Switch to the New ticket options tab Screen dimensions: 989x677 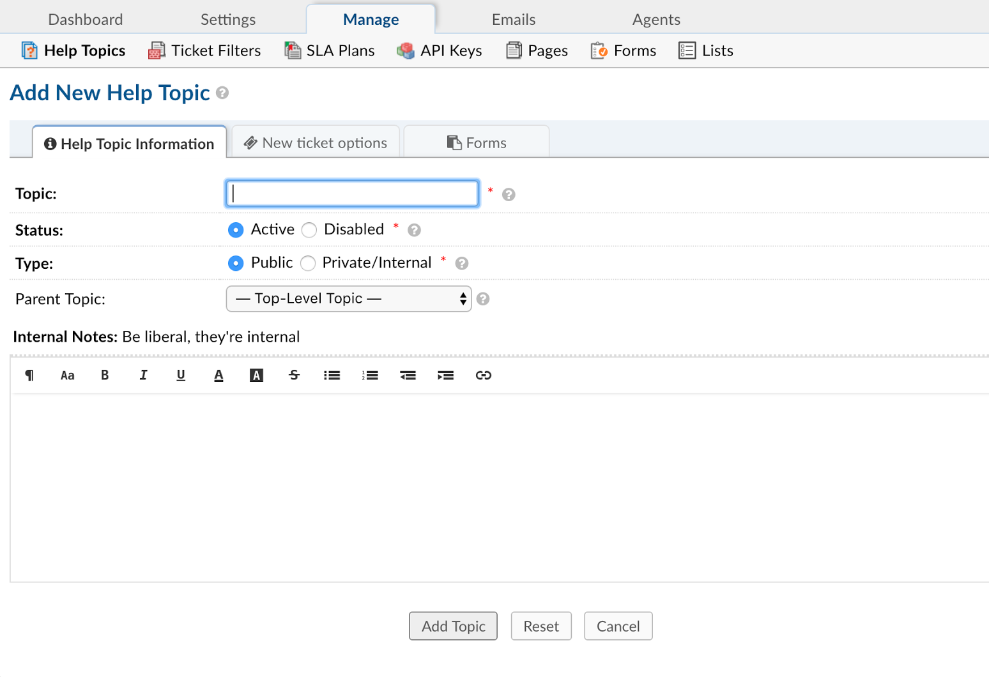pyautogui.click(x=315, y=142)
